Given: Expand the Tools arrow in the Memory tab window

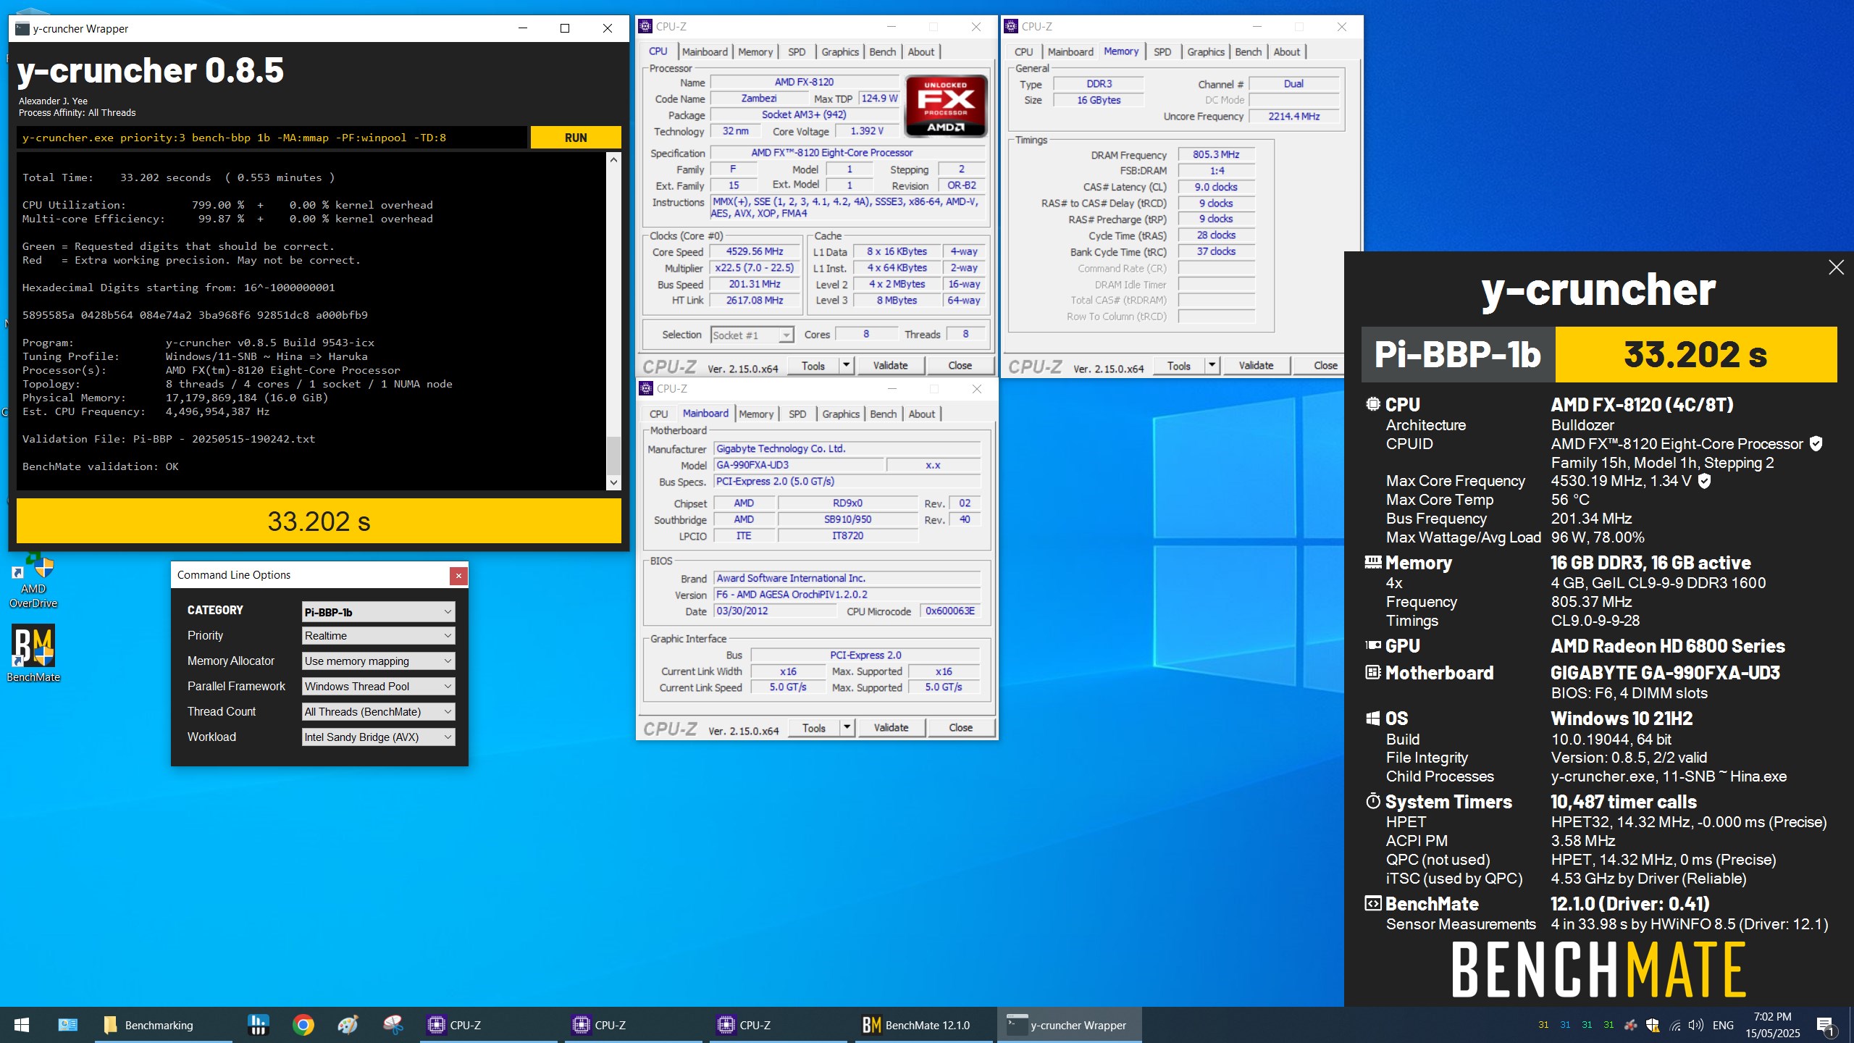Looking at the screenshot, I should pos(1212,365).
